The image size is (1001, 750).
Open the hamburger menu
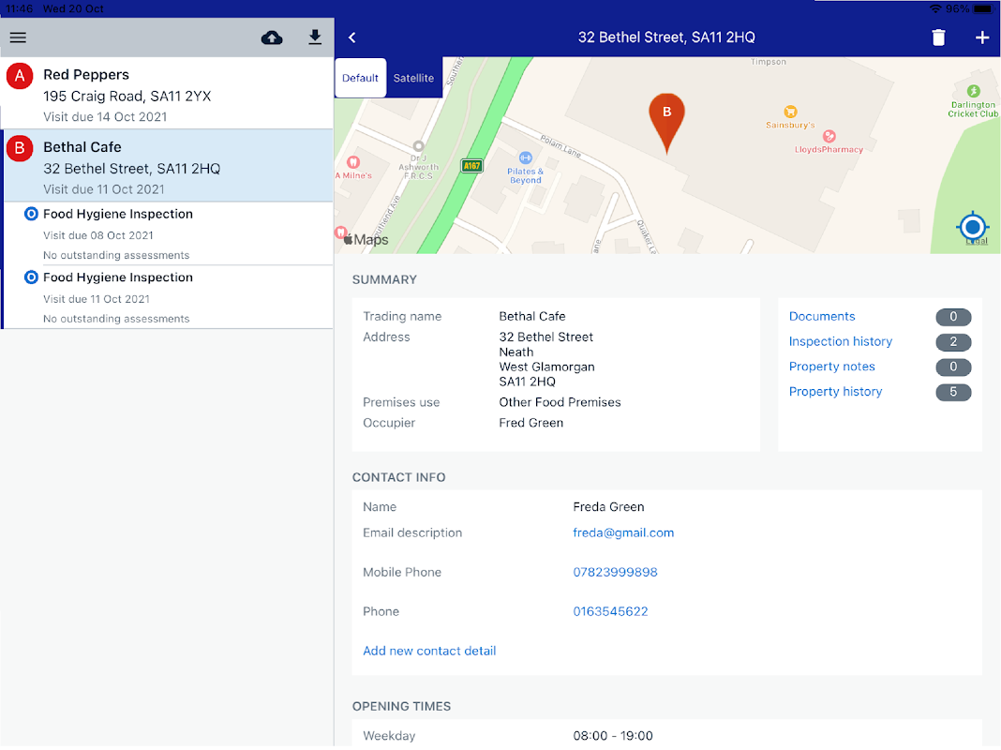click(18, 37)
